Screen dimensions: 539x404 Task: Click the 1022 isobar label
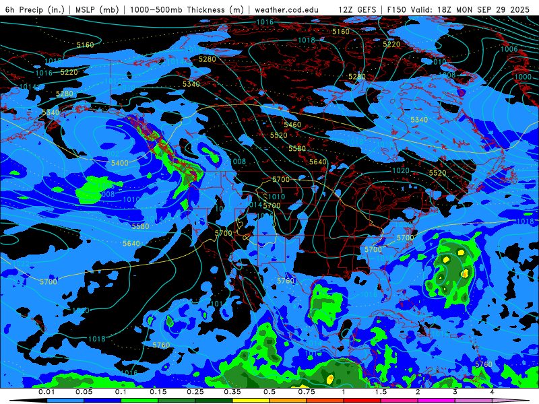click(x=21, y=263)
